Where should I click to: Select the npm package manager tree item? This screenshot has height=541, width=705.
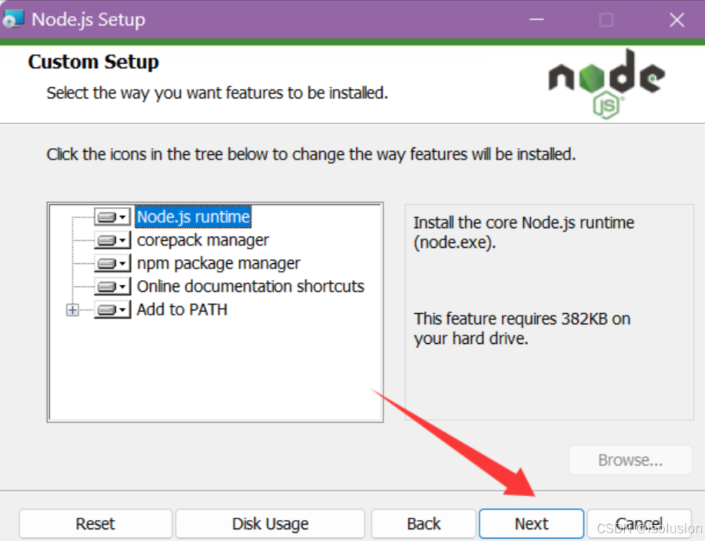(x=218, y=263)
